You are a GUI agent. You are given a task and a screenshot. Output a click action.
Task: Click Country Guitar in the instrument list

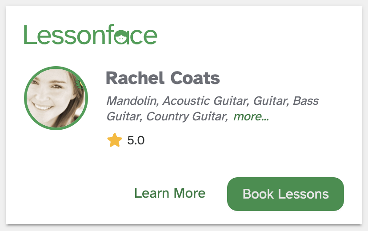(187, 117)
